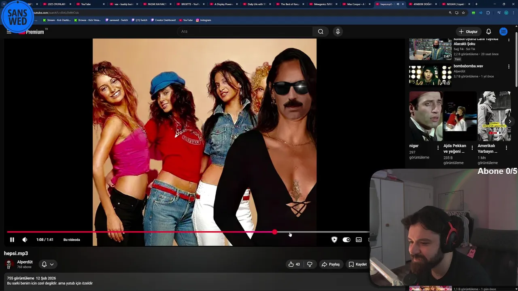This screenshot has width=518, height=291.
Task: Mute the video volume icon
Action: [25, 240]
